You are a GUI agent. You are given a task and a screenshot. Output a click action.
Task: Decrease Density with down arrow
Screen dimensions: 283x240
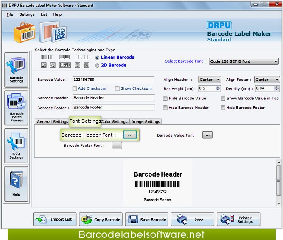(277, 90)
